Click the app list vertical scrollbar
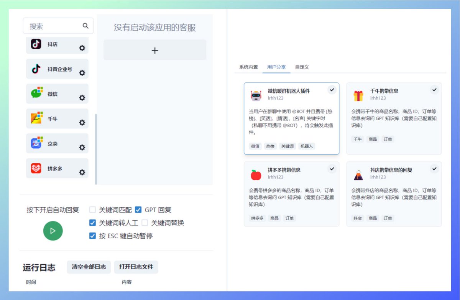This screenshot has width=460, height=300. tap(96, 149)
